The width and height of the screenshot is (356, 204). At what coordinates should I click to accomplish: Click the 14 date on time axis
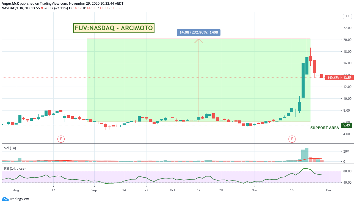point(124,190)
